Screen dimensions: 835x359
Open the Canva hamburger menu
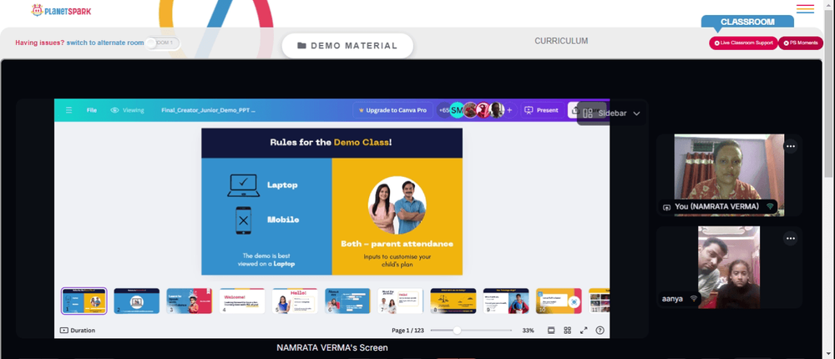coord(68,110)
